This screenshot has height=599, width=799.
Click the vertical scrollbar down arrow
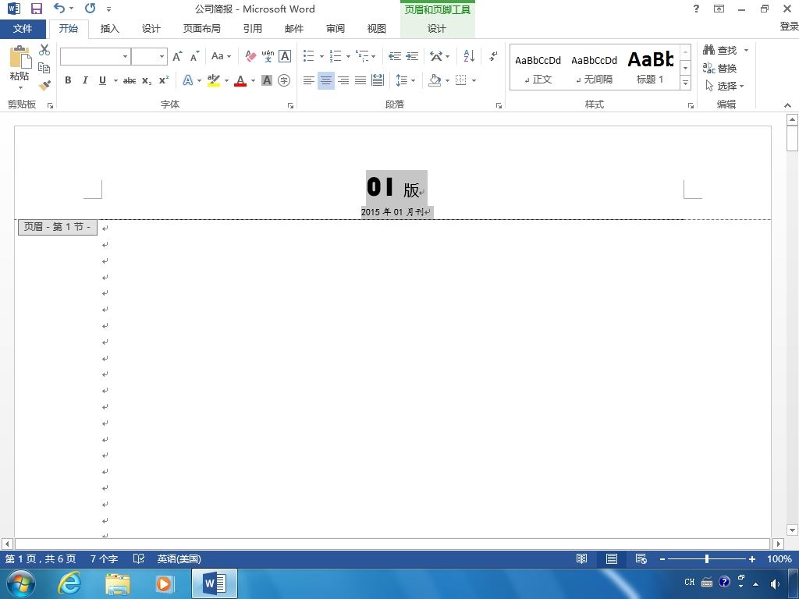click(x=792, y=530)
